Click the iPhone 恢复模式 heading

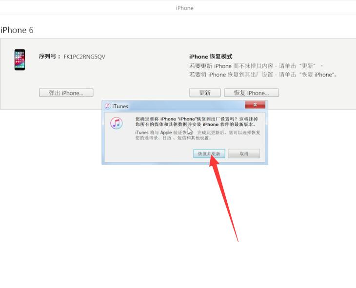[211, 57]
